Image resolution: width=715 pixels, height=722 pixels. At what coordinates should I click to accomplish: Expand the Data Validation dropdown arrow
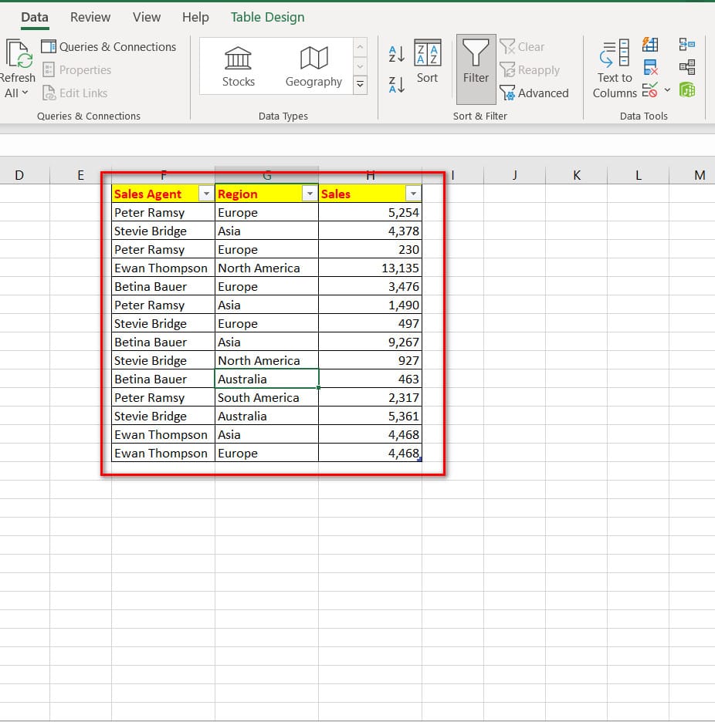[667, 91]
